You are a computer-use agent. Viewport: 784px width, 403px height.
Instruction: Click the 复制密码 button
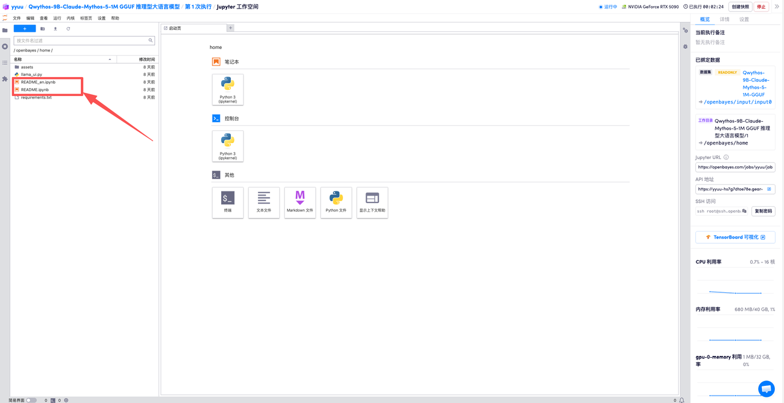tap(763, 211)
